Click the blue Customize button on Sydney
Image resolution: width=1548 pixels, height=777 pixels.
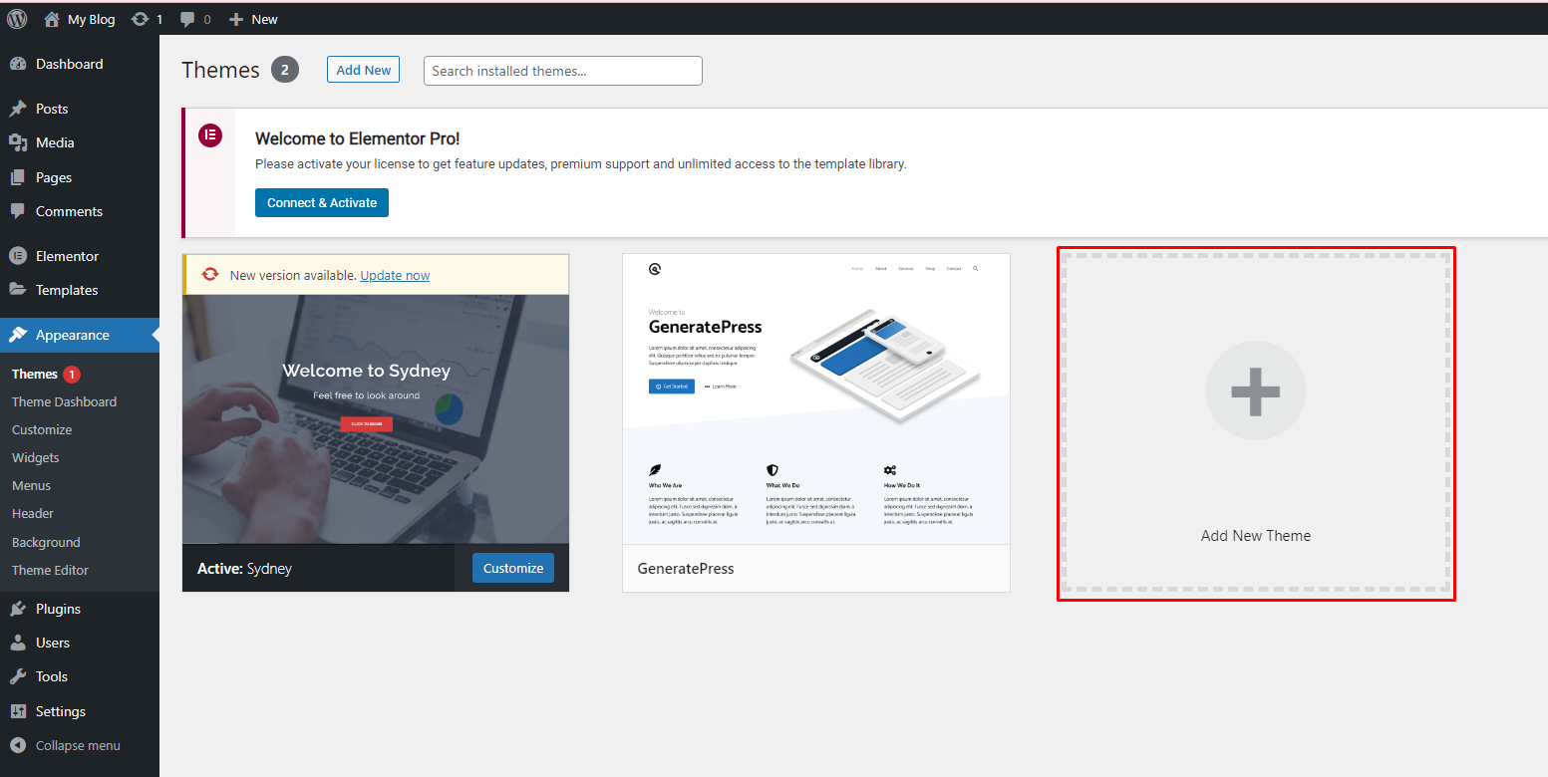click(x=513, y=568)
